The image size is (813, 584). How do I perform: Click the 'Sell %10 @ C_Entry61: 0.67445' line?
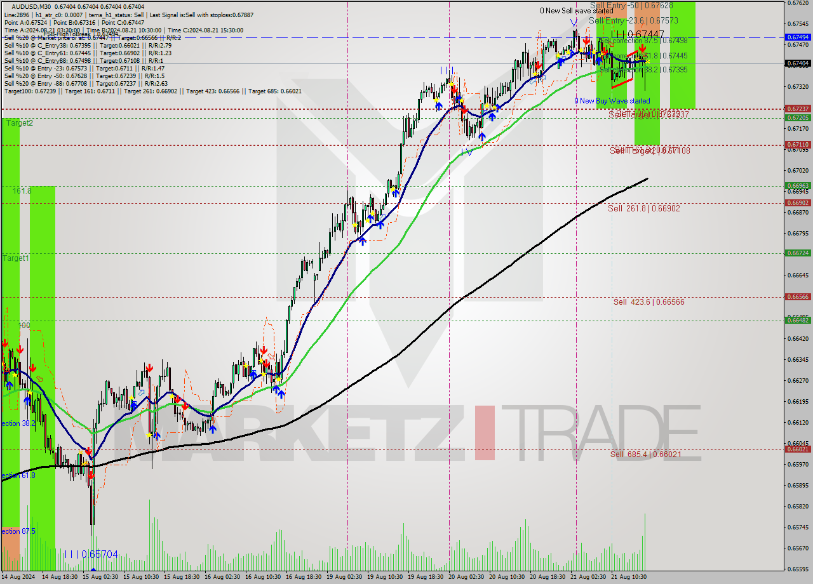tap(88, 53)
